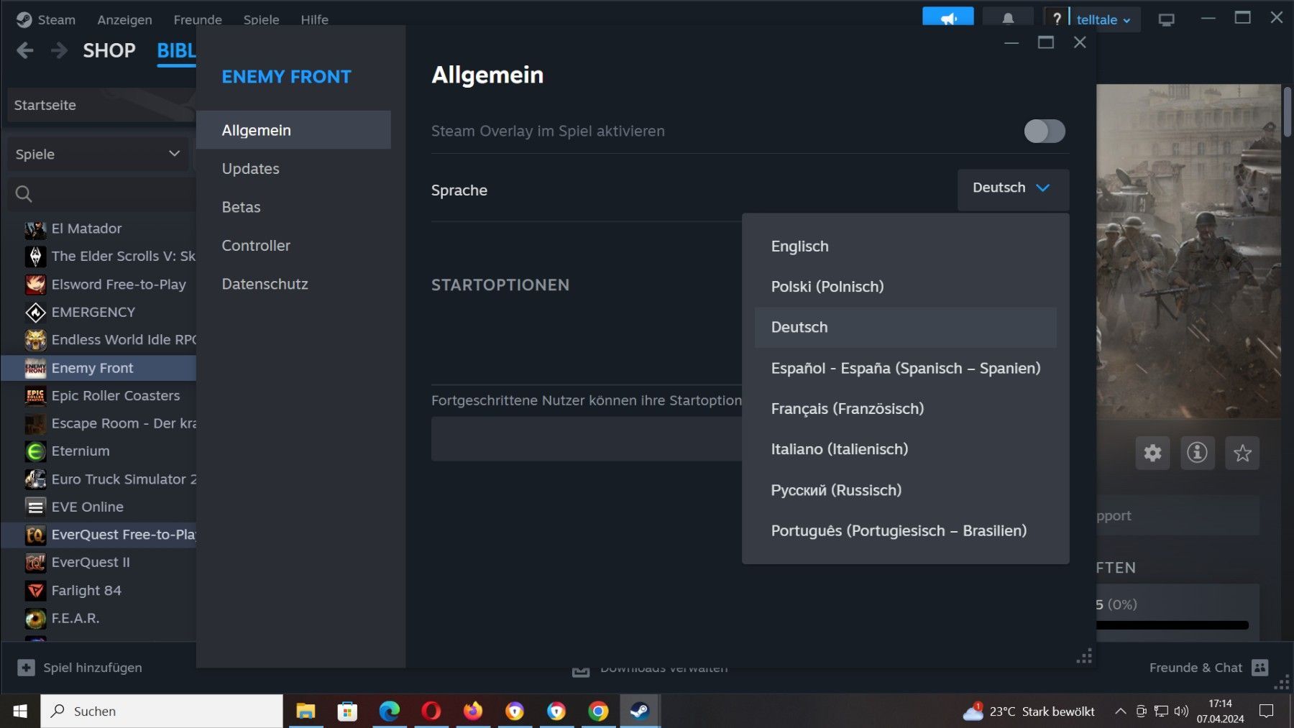Go back with the arrow icon
Image resolution: width=1294 pixels, height=728 pixels.
coord(25,50)
